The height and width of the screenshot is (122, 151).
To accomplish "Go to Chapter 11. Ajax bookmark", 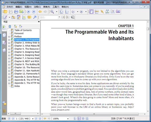I will (27, 71).
